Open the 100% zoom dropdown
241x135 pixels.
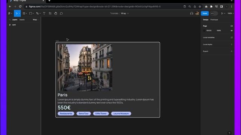coord(230,13)
